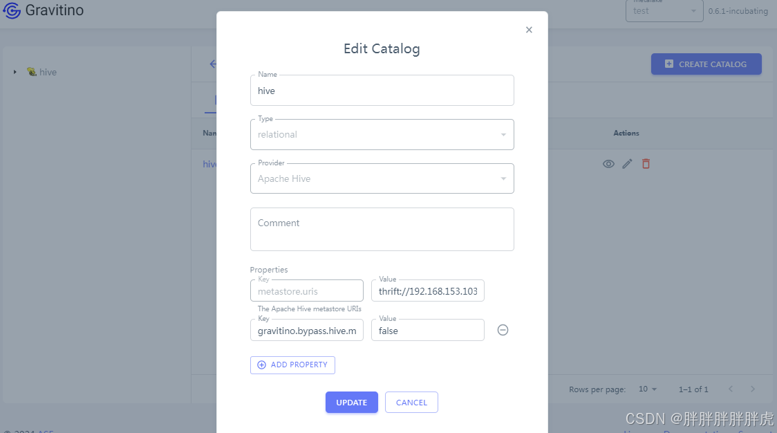Open Rows per page dropdown showing 10
The image size is (777, 433).
648,389
